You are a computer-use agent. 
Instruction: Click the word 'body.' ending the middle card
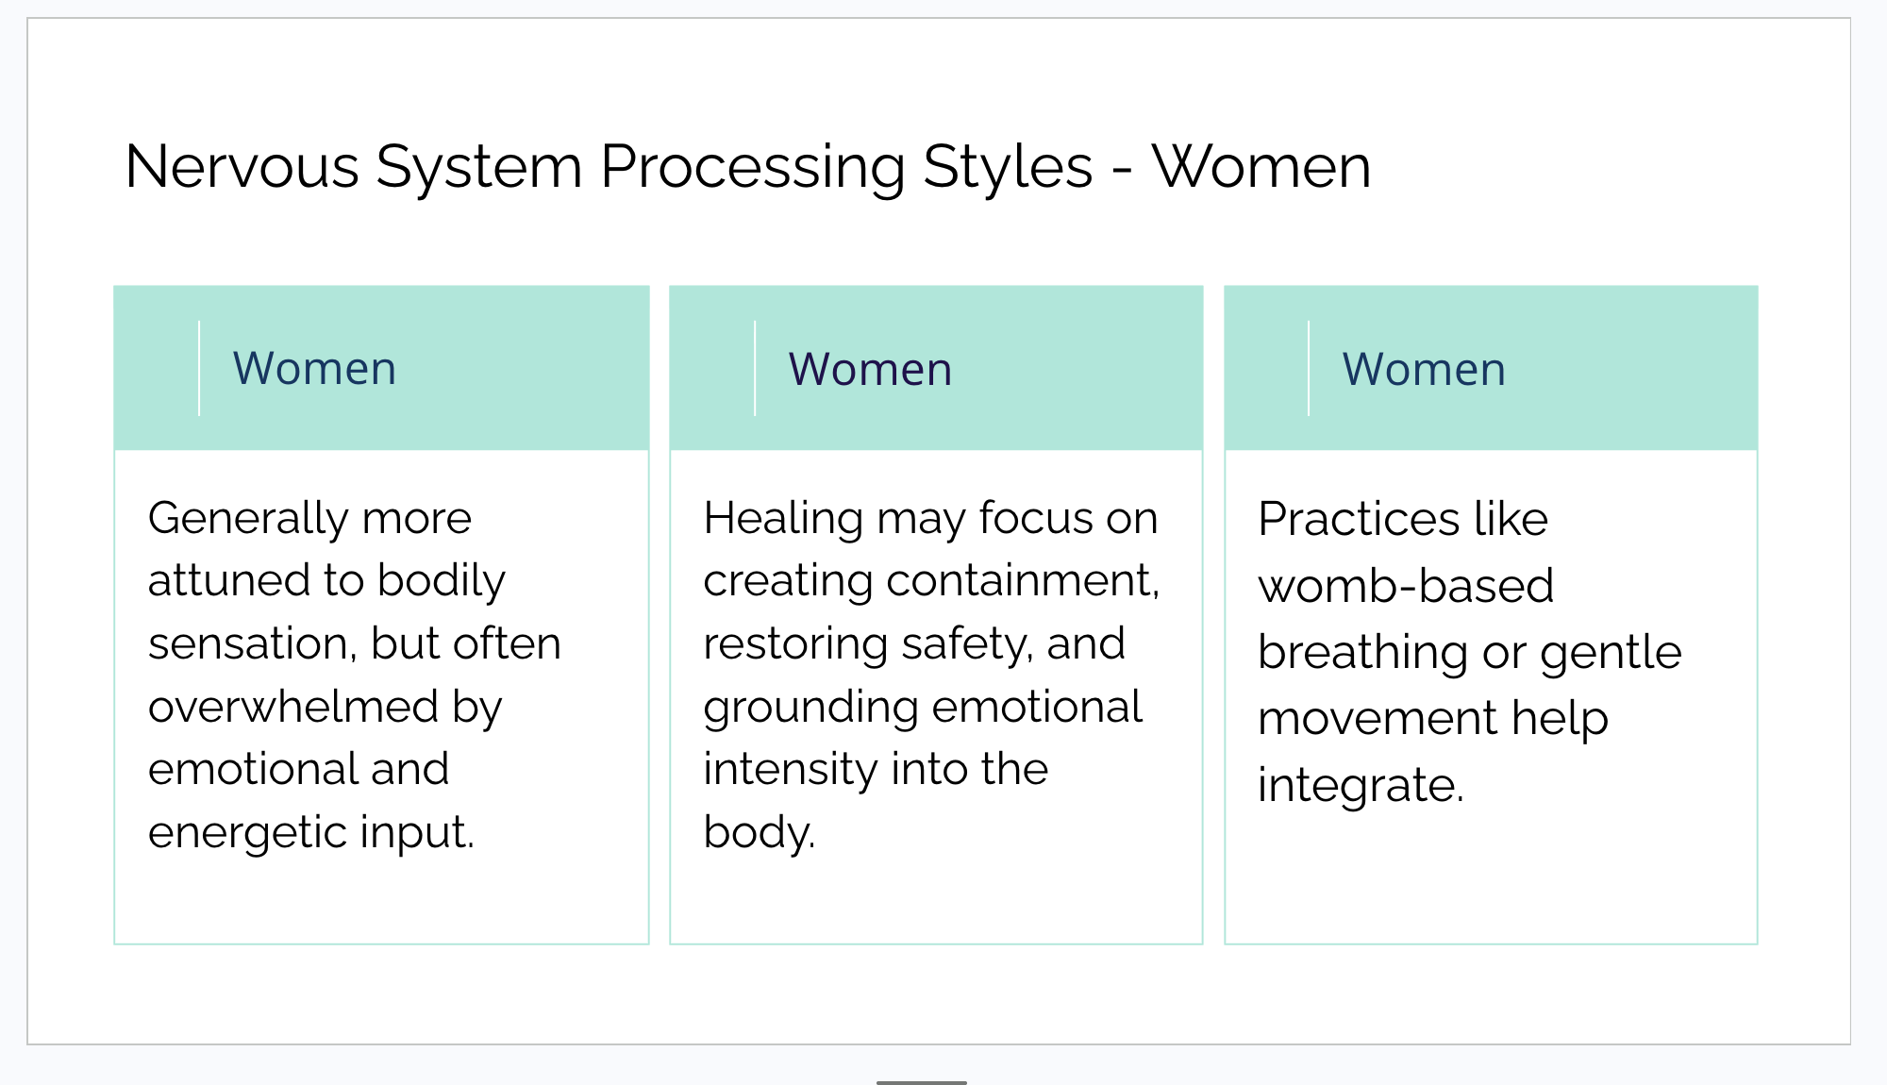click(x=759, y=832)
